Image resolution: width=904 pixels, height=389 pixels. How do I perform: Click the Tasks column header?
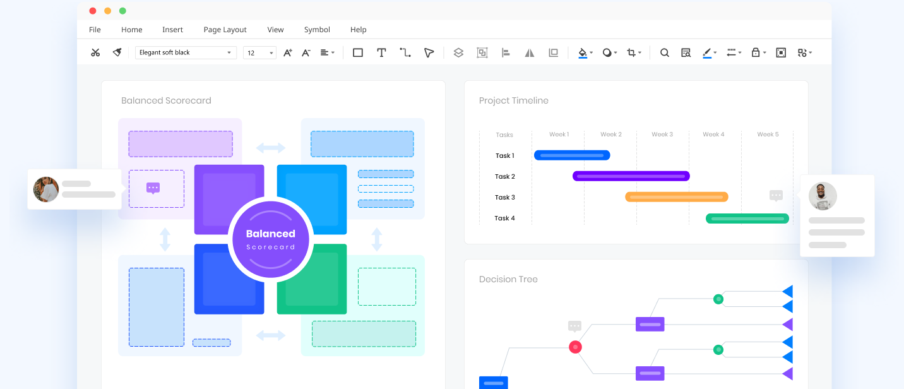point(504,135)
